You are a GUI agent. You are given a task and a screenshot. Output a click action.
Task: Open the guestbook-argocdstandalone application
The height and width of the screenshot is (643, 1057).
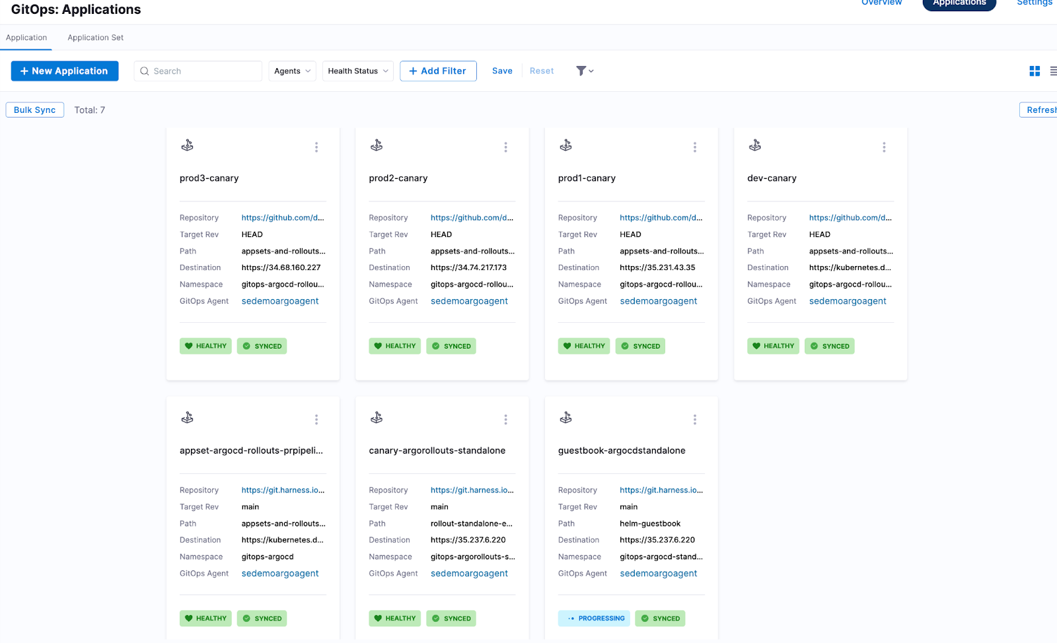pyautogui.click(x=622, y=451)
